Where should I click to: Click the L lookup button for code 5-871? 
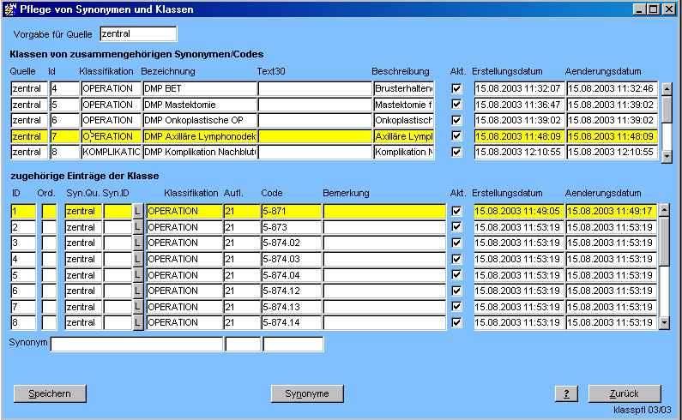[138, 211]
